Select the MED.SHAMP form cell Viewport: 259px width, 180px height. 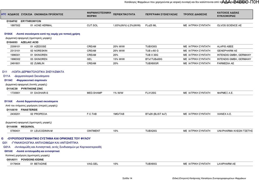pyautogui.click(x=94, y=93)
